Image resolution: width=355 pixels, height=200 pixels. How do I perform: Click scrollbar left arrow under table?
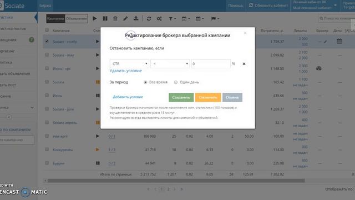45,181
